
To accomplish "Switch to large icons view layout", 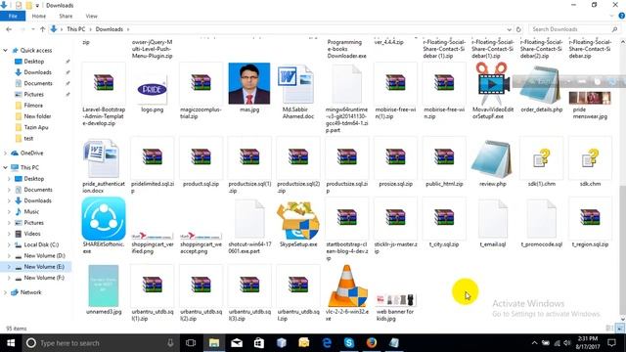I will coord(619,329).
